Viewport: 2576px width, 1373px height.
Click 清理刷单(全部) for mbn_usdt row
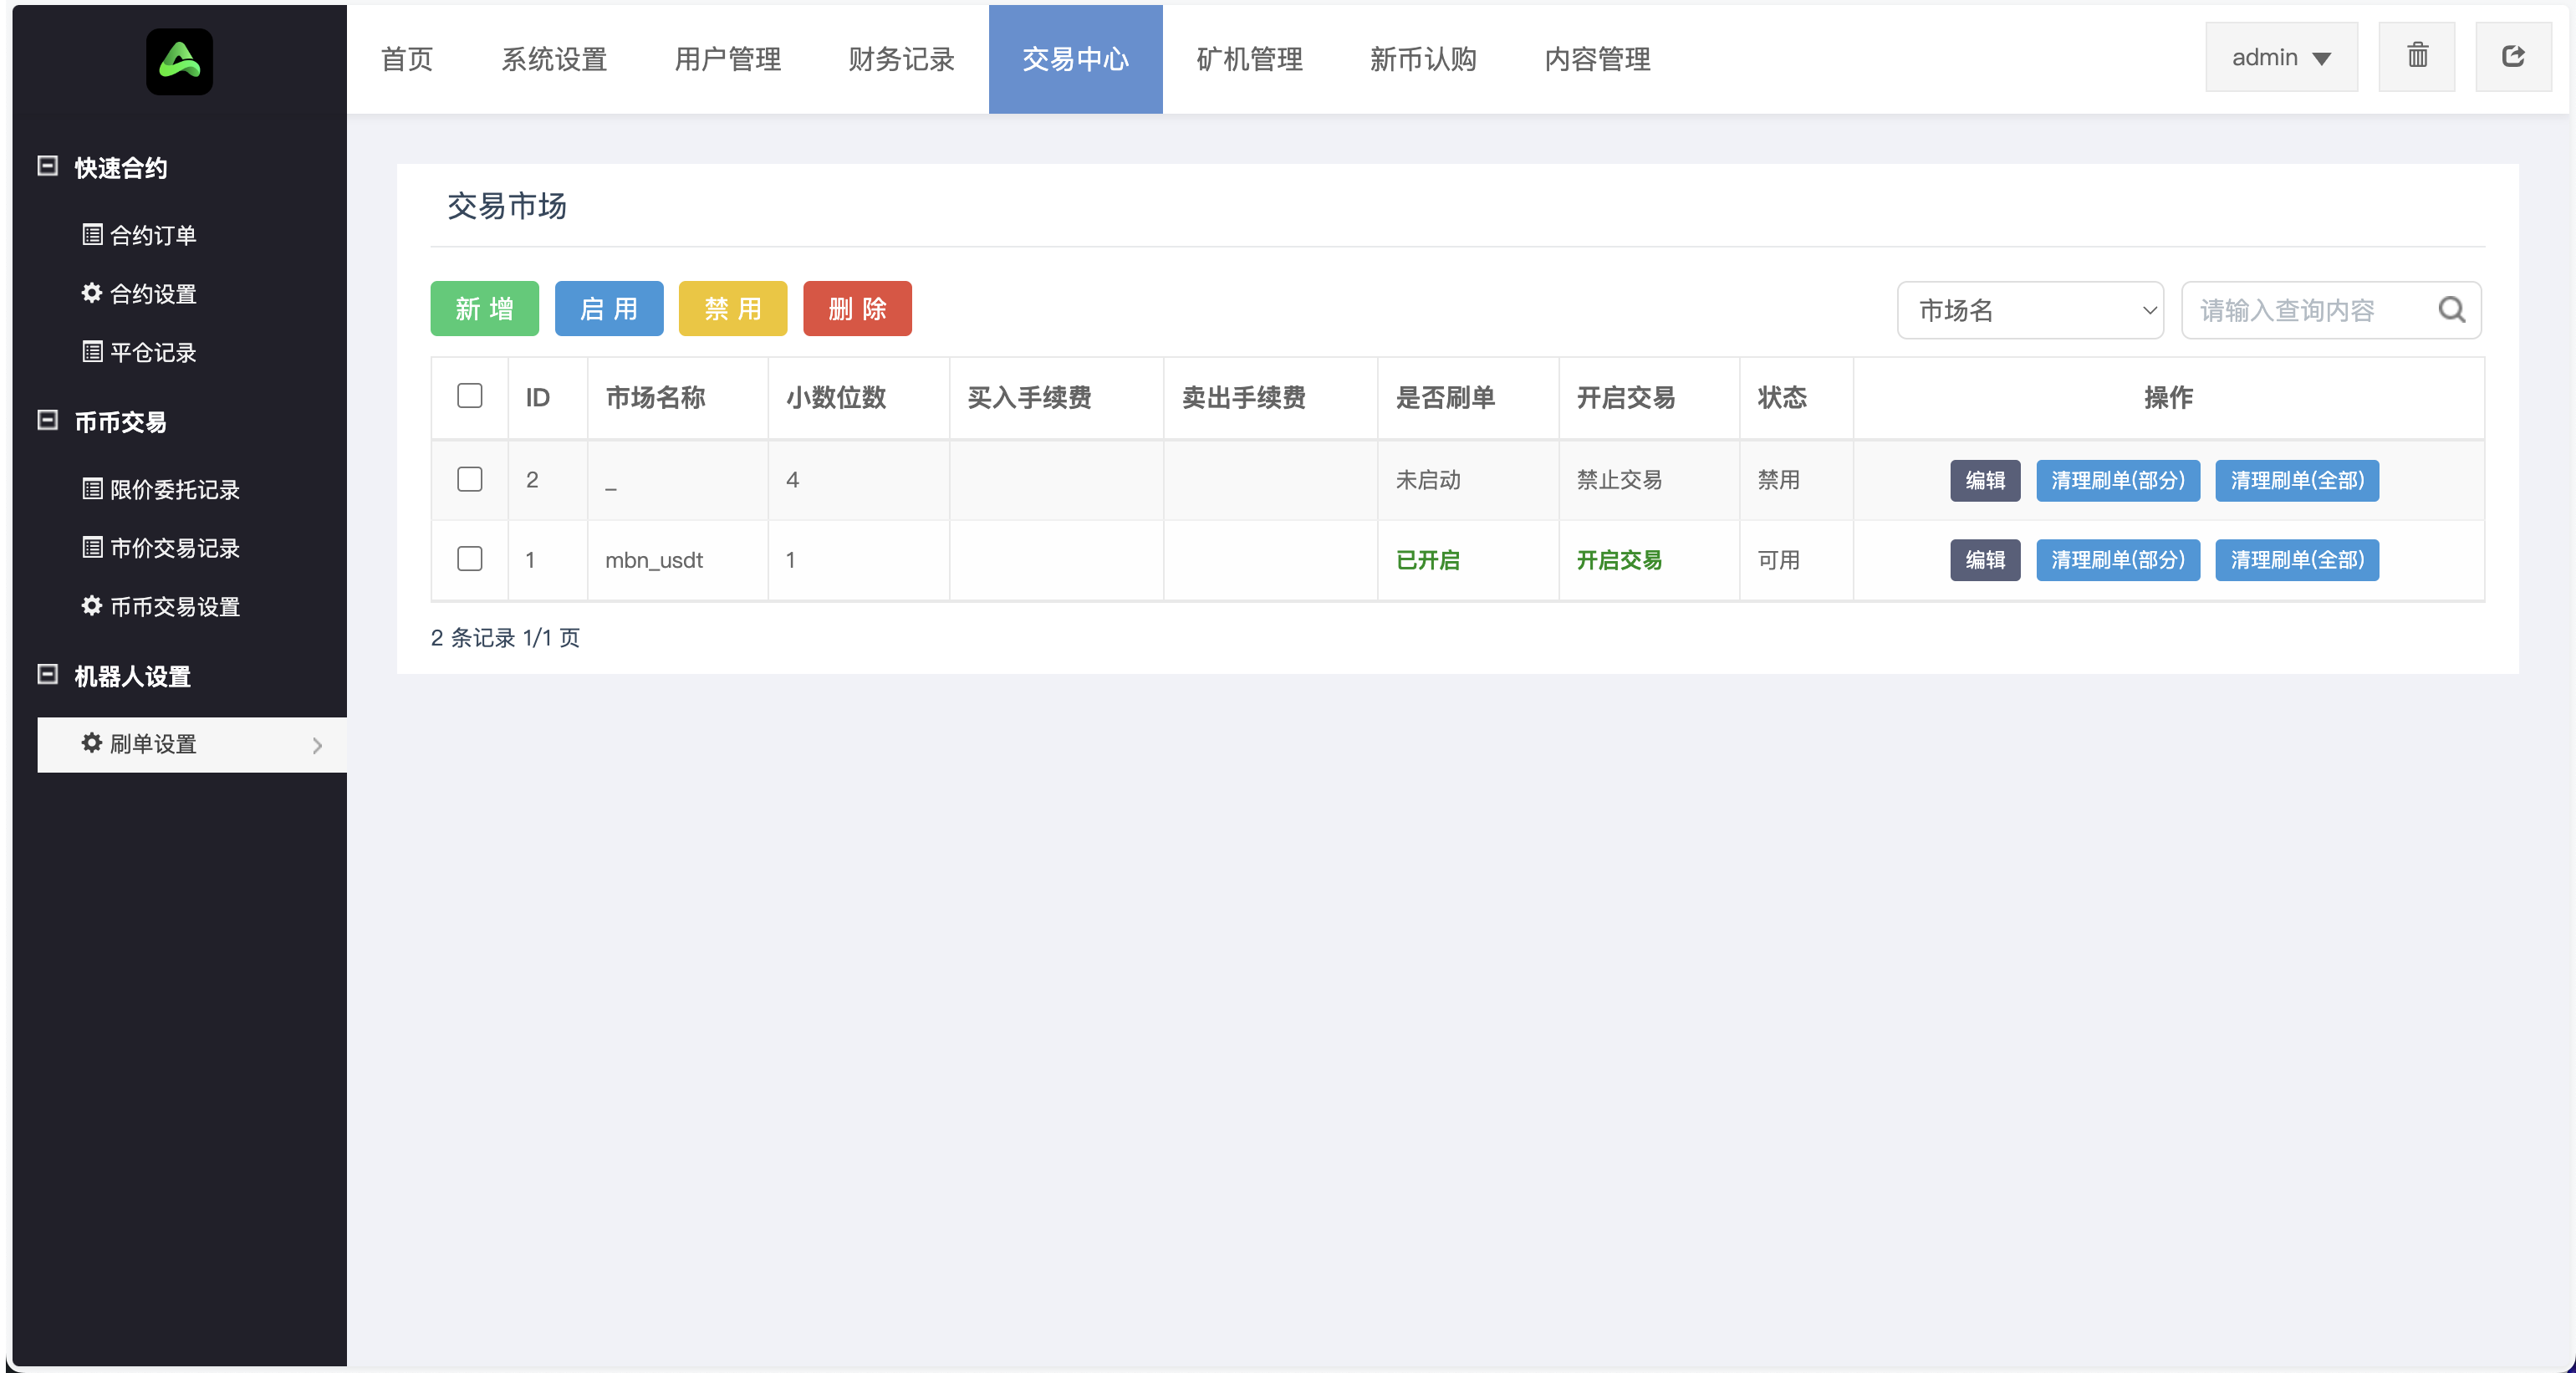pyautogui.click(x=2296, y=560)
